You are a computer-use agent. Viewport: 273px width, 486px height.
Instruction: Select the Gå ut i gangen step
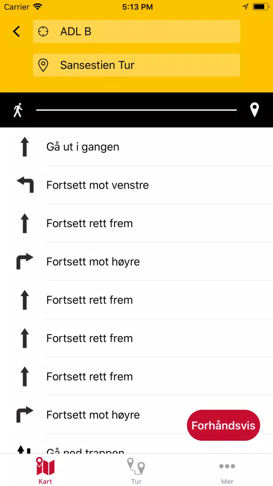coord(137,147)
